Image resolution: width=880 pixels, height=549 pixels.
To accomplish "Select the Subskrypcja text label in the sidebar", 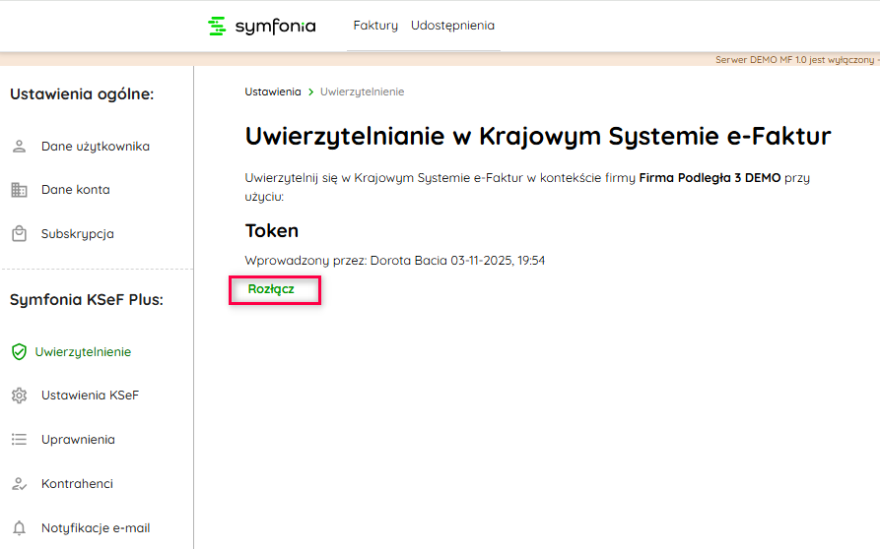I will pyautogui.click(x=78, y=234).
